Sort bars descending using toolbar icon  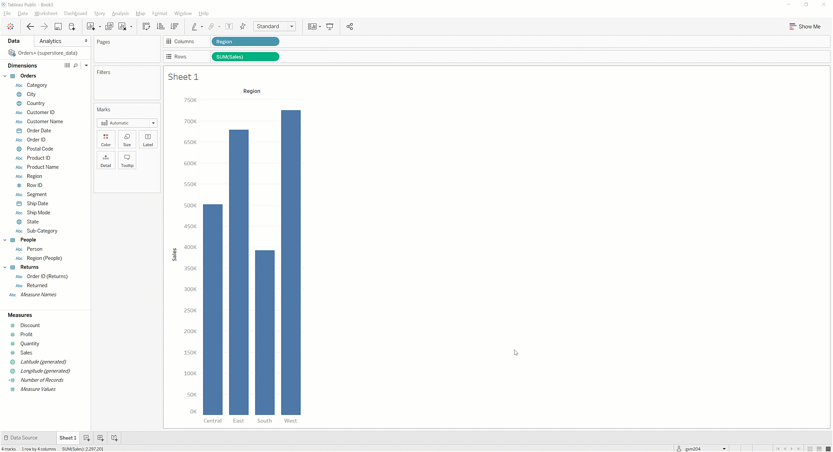(175, 26)
